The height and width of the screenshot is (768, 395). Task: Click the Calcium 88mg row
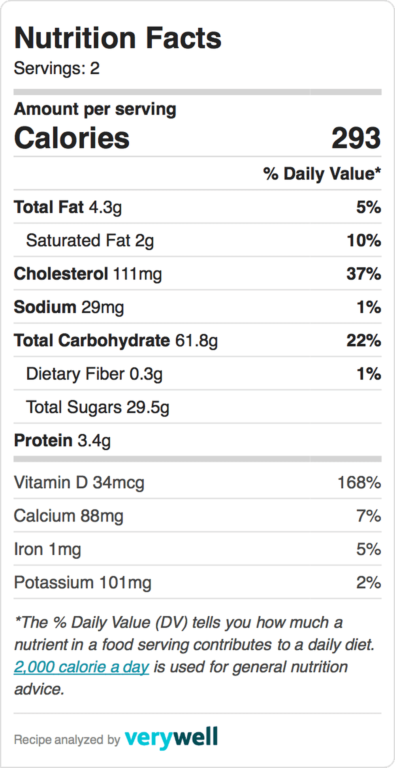click(x=197, y=516)
